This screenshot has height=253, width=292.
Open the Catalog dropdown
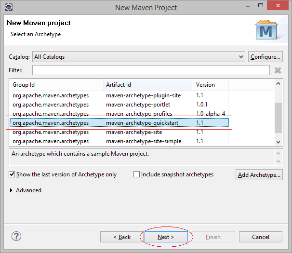[x=139, y=57]
